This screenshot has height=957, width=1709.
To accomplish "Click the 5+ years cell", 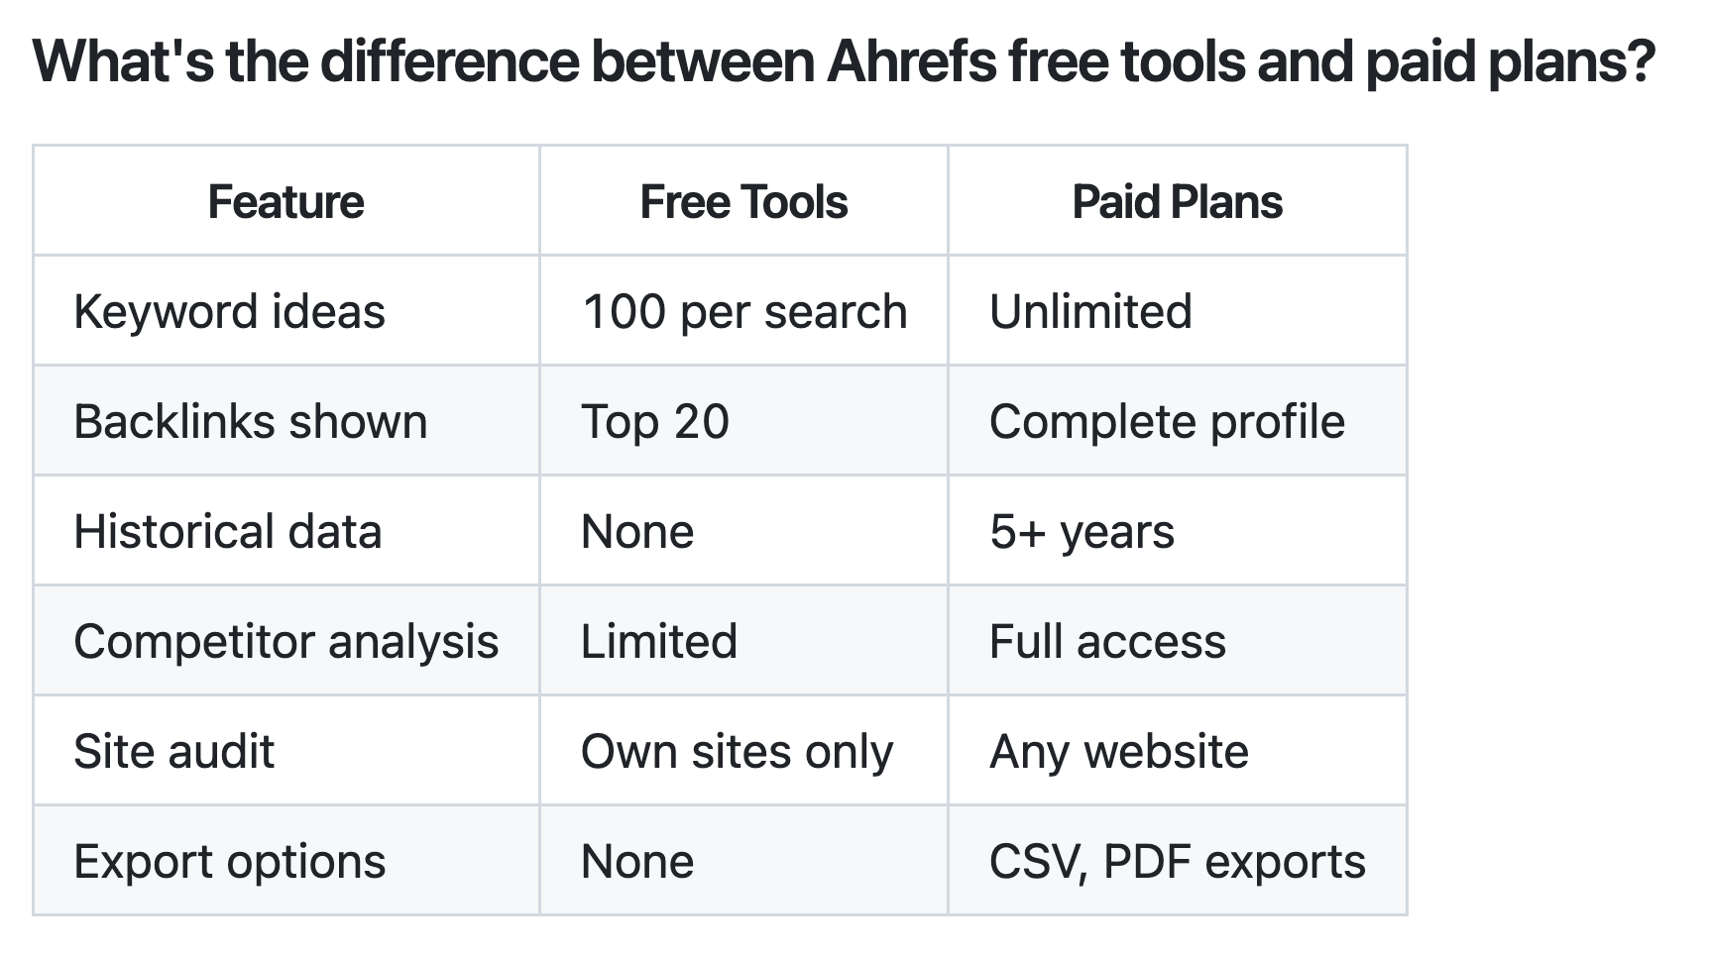I will point(1177,531).
